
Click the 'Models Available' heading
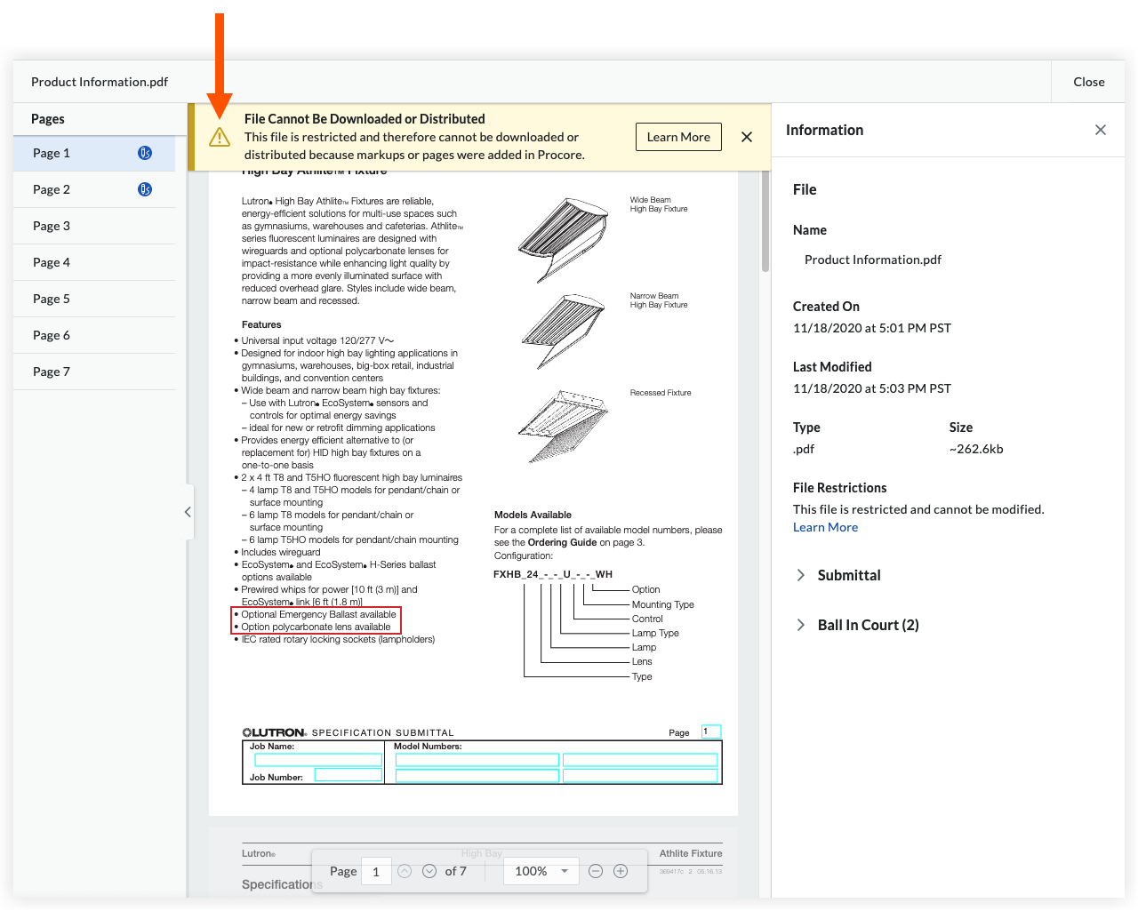coord(533,515)
